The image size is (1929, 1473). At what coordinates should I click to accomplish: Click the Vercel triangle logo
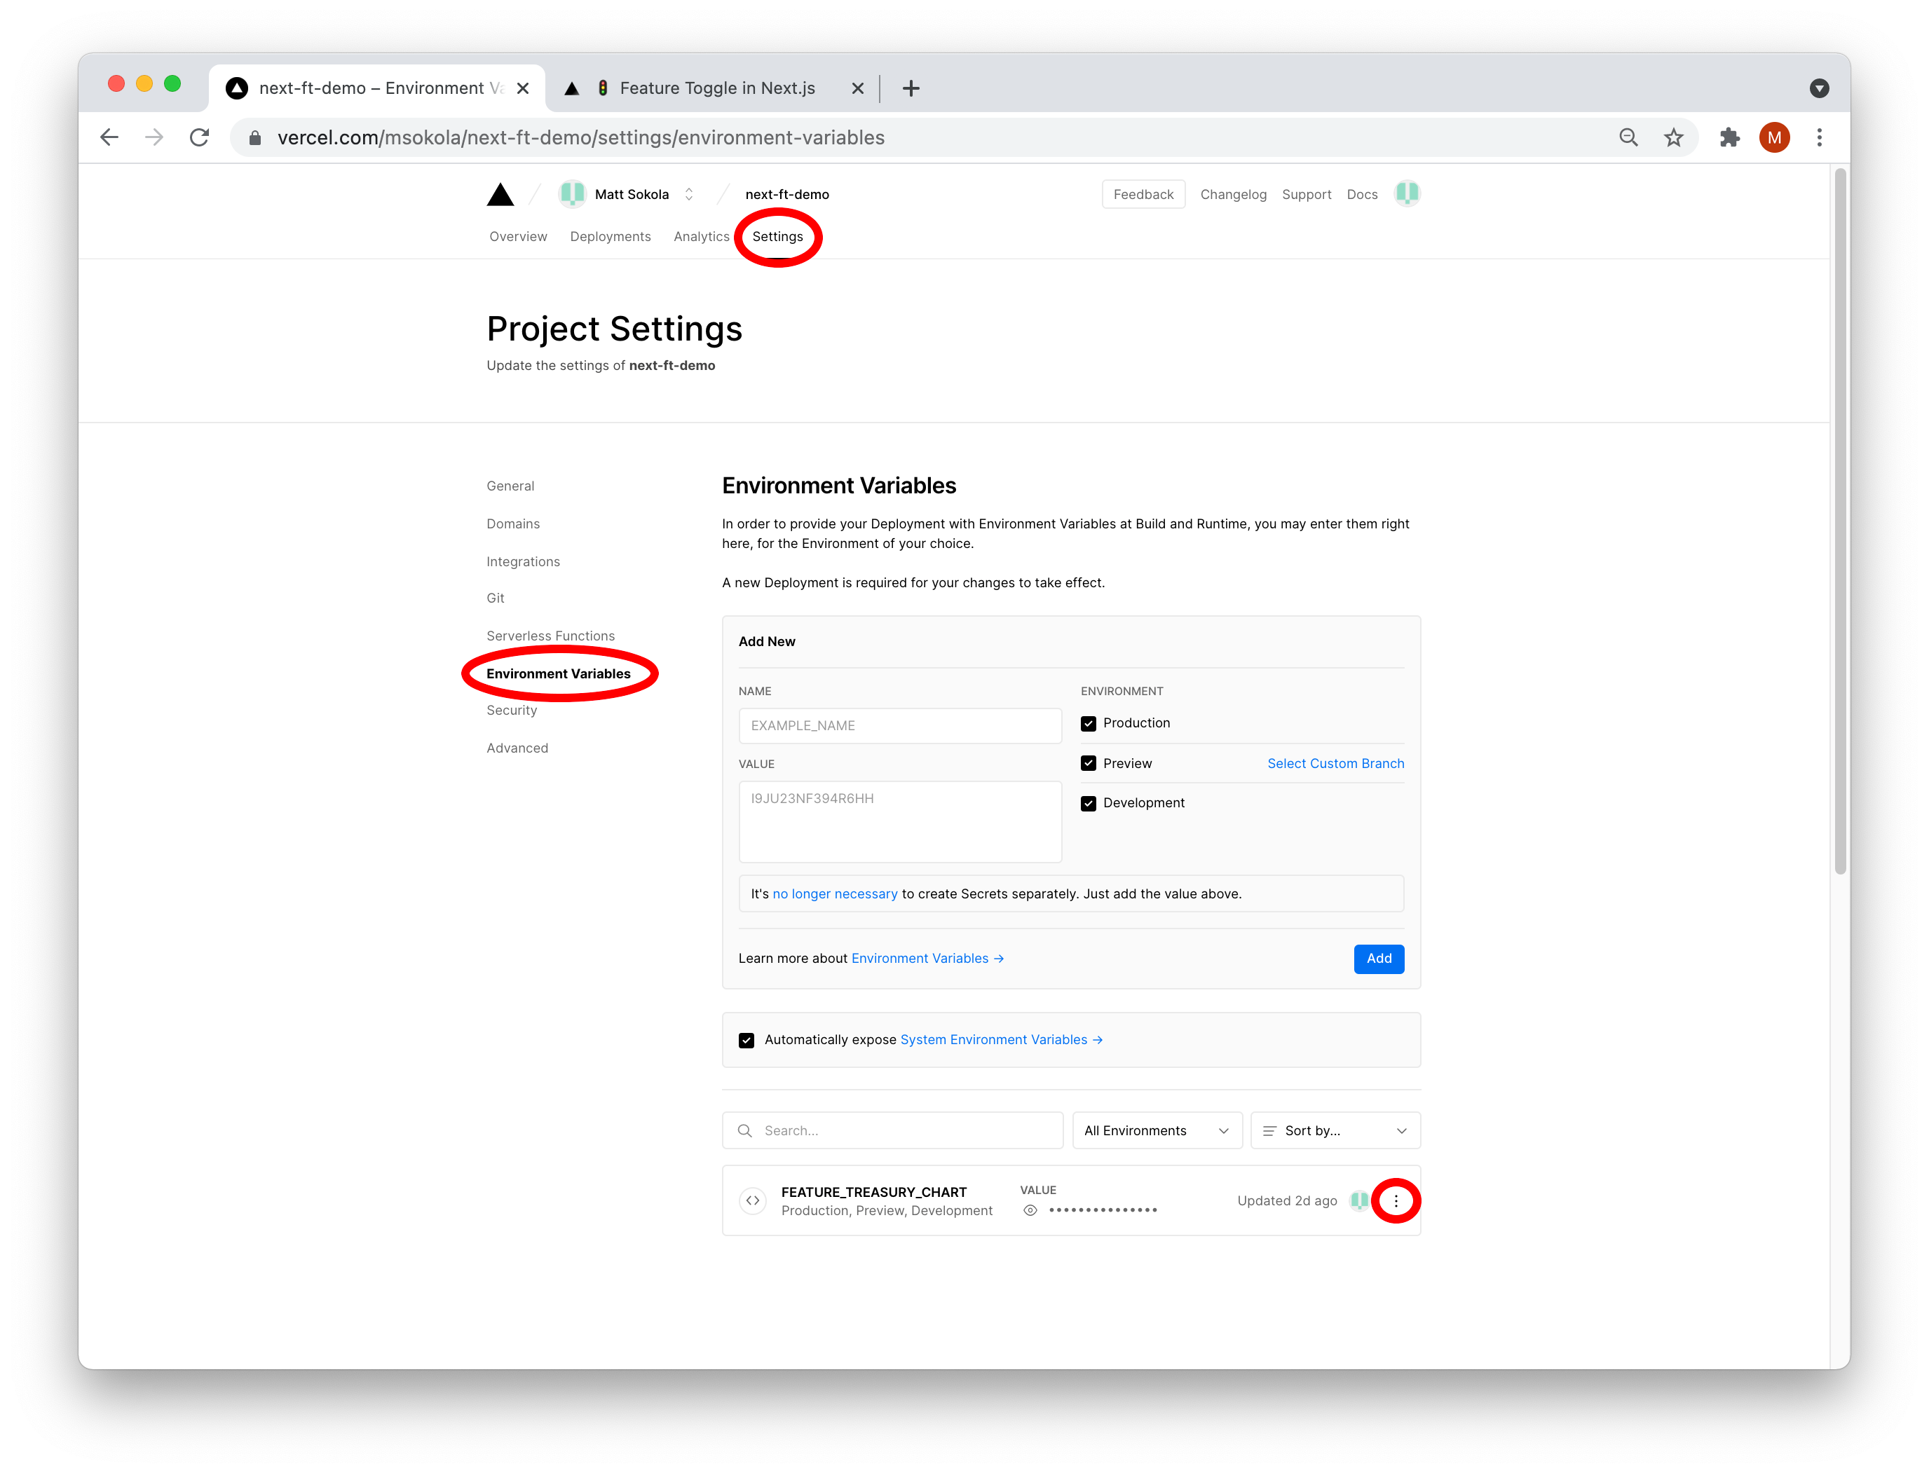tap(500, 194)
